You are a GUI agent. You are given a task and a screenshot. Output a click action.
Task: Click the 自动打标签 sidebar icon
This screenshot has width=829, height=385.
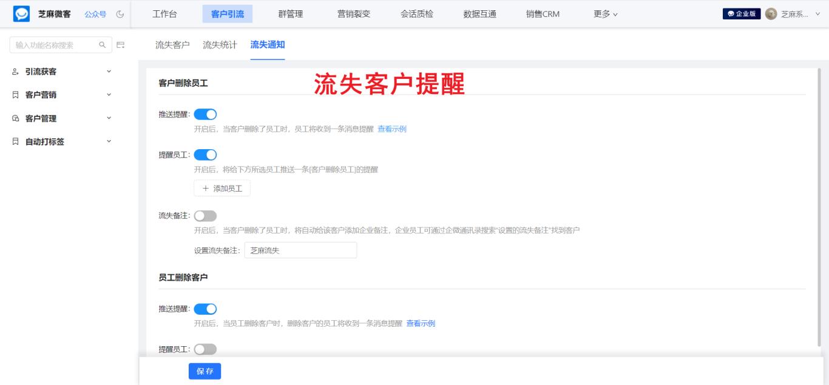tap(15, 141)
